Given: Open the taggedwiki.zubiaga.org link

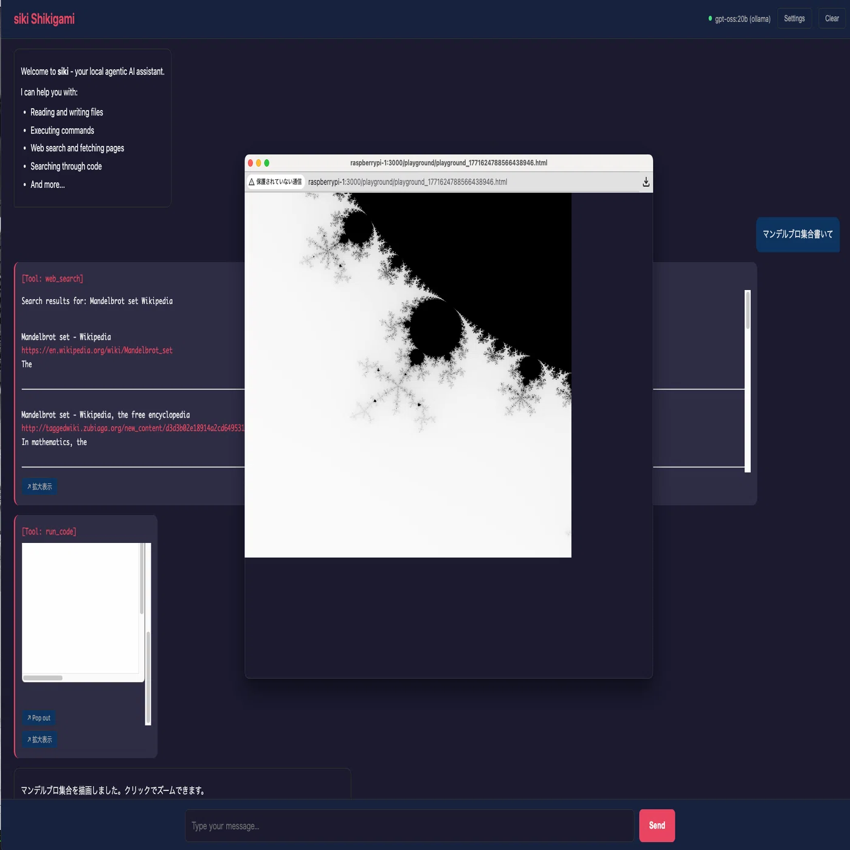Looking at the screenshot, I should 133,428.
